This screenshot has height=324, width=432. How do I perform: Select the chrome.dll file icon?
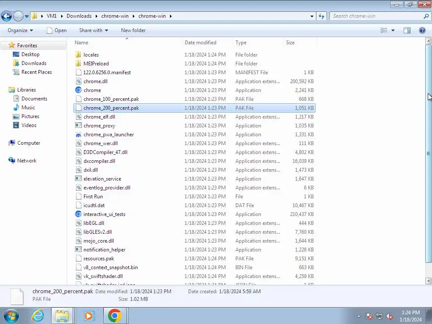coord(78,81)
